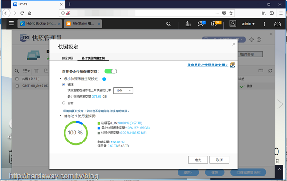The image size is (287, 181).
Task: Click the 複製 button
Action: coord(215,172)
